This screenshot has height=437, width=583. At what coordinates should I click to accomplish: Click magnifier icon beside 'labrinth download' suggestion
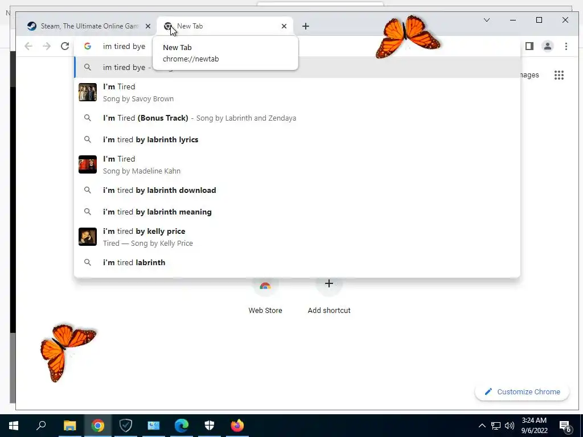click(x=87, y=190)
